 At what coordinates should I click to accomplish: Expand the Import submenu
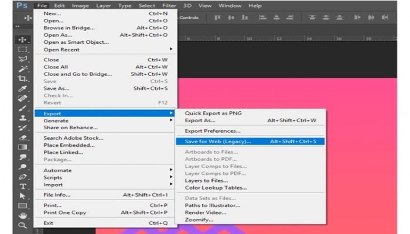pyautogui.click(x=105, y=185)
